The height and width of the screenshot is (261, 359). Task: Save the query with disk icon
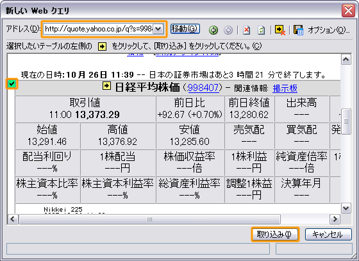(x=298, y=30)
